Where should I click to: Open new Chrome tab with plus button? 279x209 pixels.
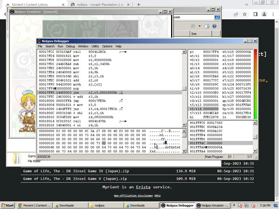click(139, 4)
